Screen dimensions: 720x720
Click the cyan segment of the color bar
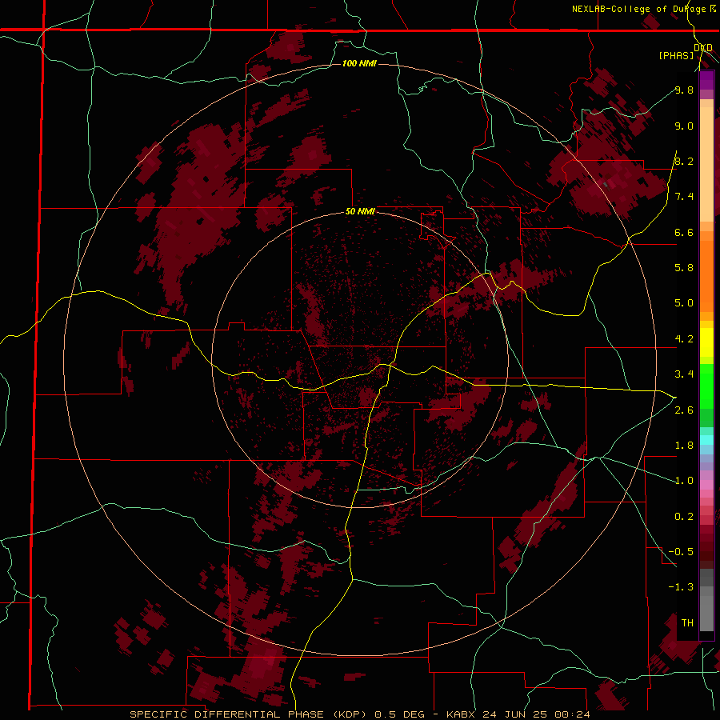pos(706,440)
